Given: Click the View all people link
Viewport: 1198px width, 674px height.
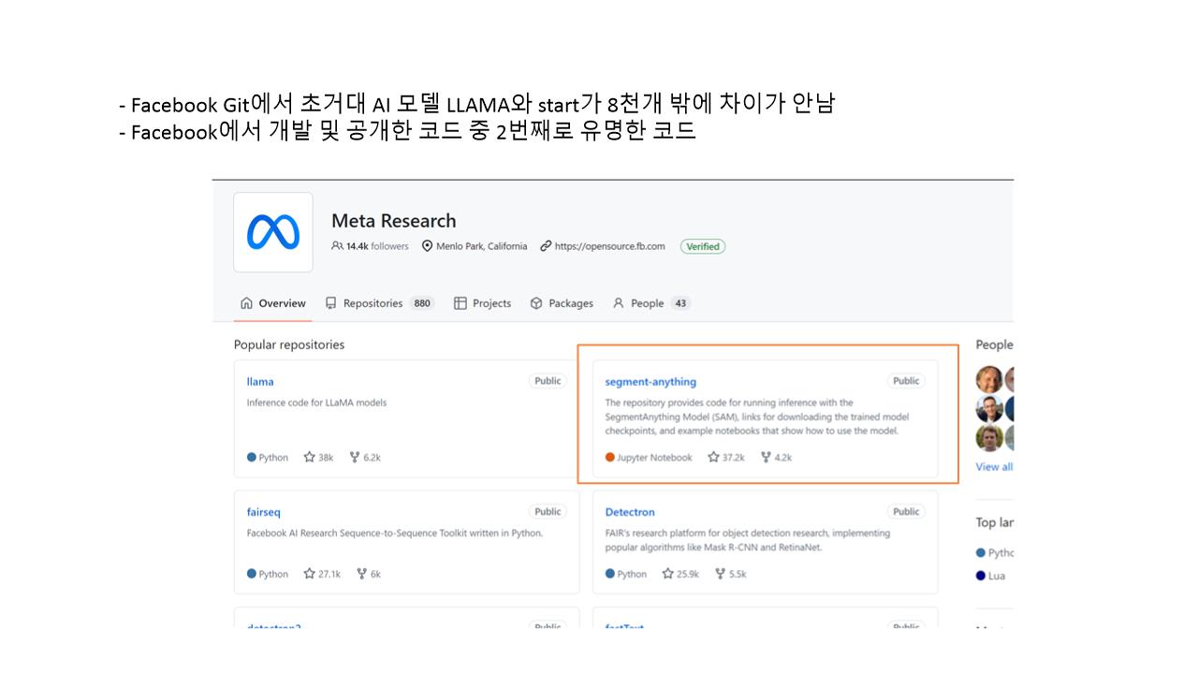Looking at the screenshot, I should tap(994, 467).
